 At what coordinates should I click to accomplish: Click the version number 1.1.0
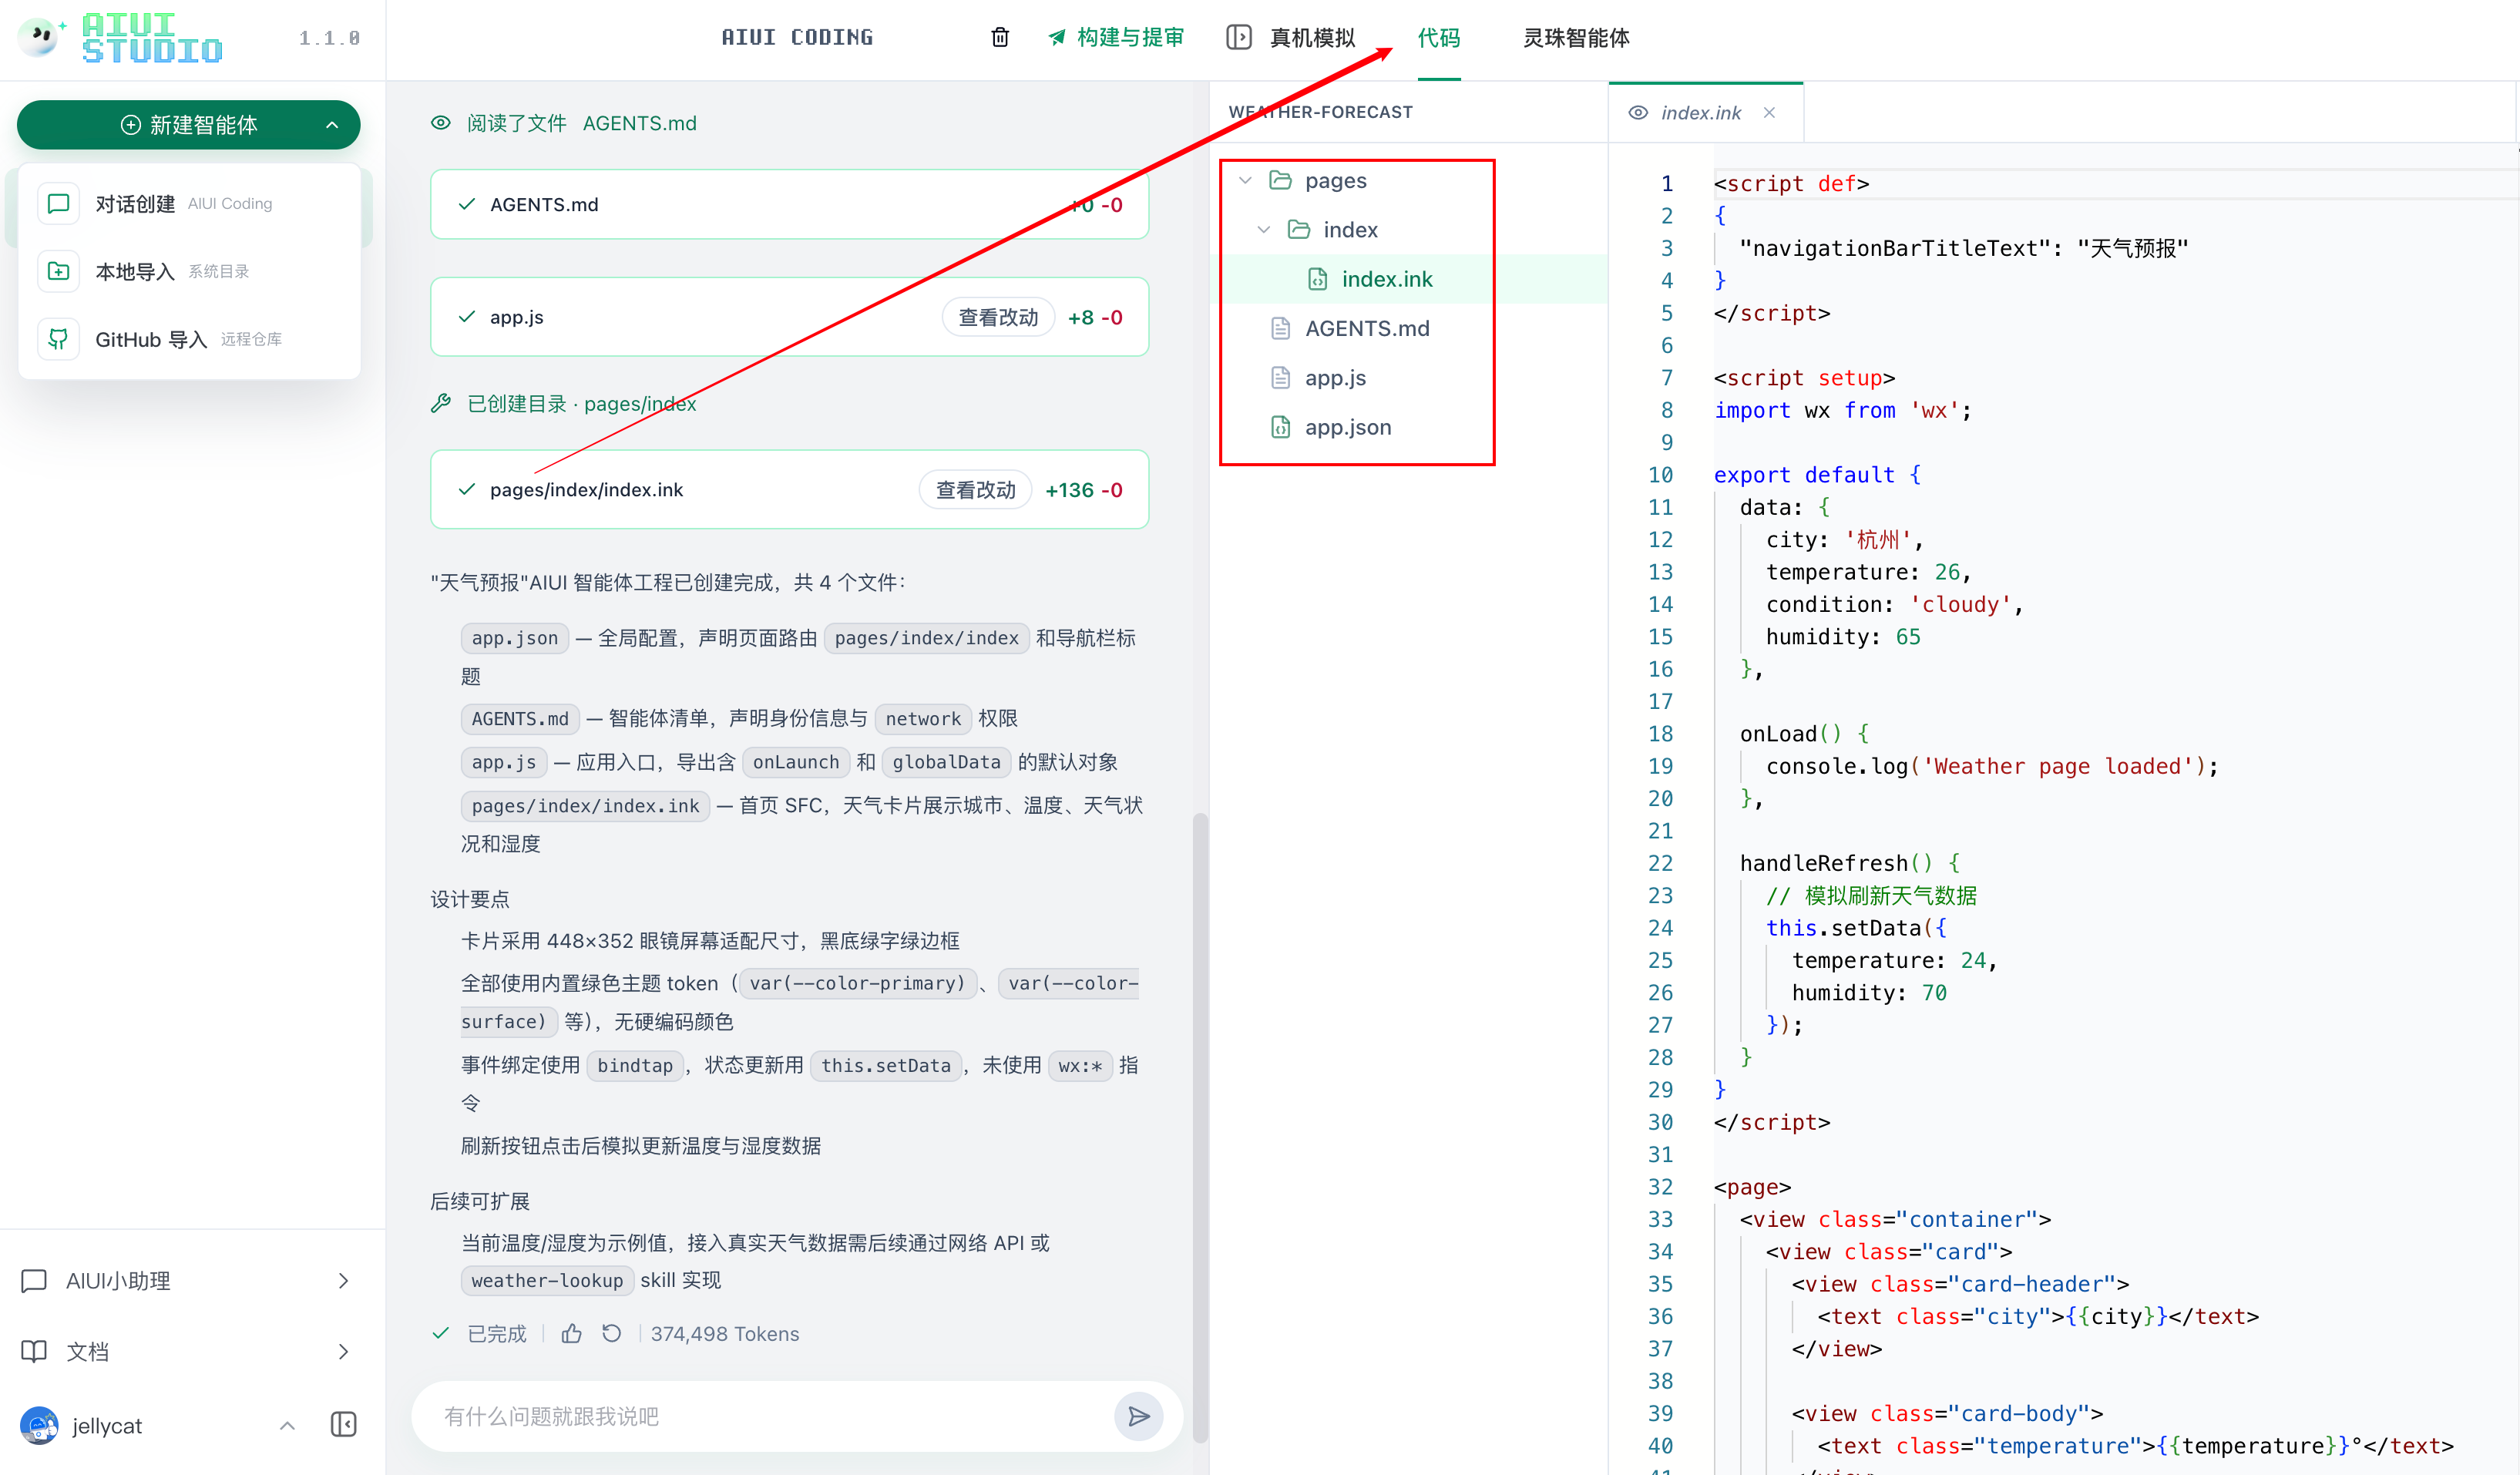click(329, 38)
